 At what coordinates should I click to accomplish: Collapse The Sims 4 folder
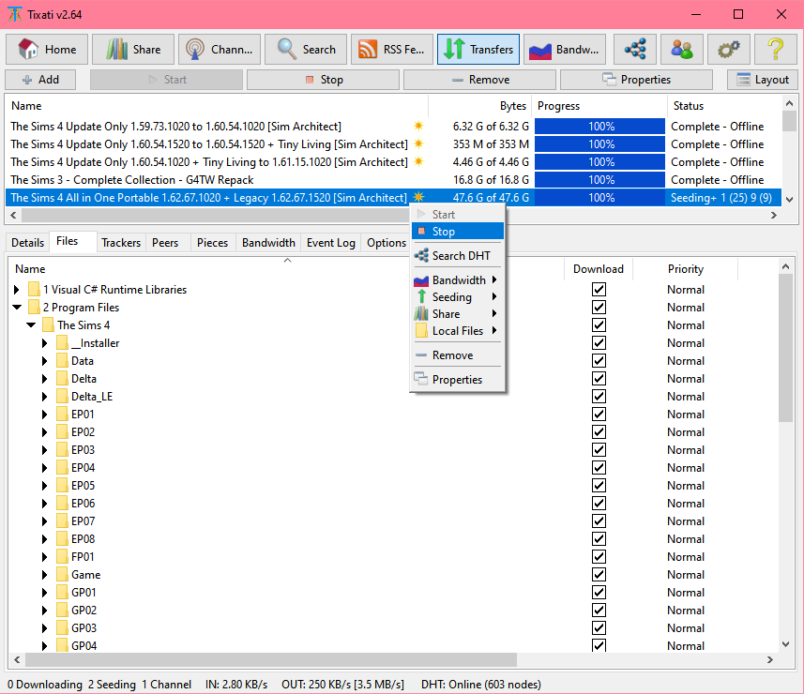pyautogui.click(x=31, y=324)
